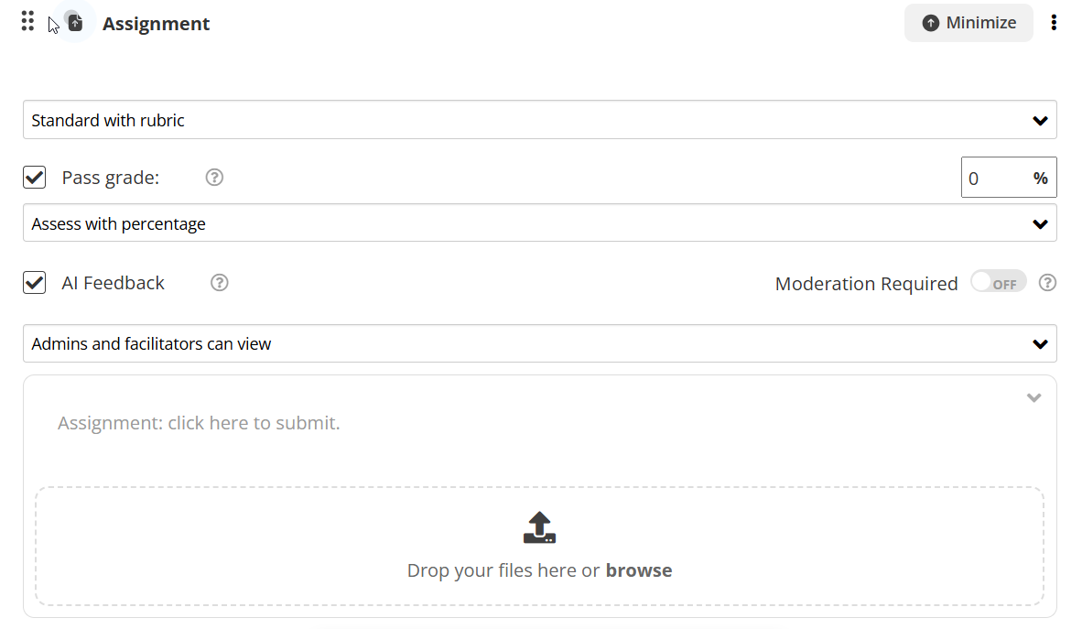The height and width of the screenshot is (629, 1082).
Task: Open help icon next to AI Feedback
Action: (x=220, y=282)
